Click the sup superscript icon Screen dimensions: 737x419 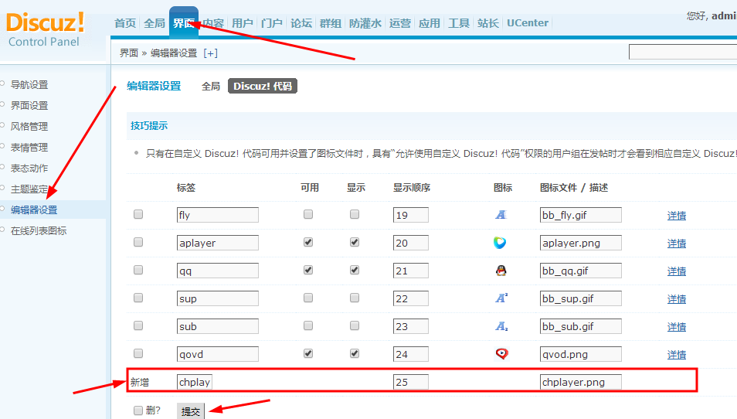point(501,298)
